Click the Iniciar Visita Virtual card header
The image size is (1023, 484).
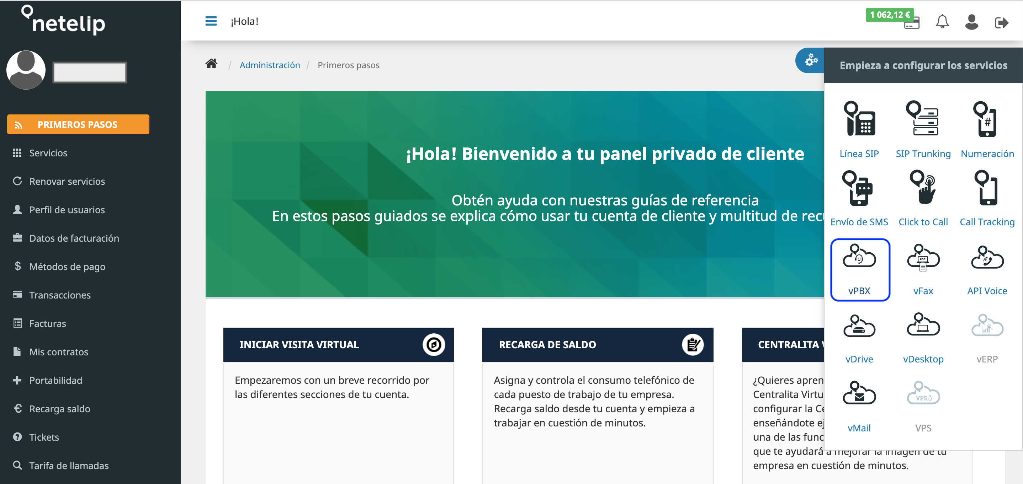338,344
